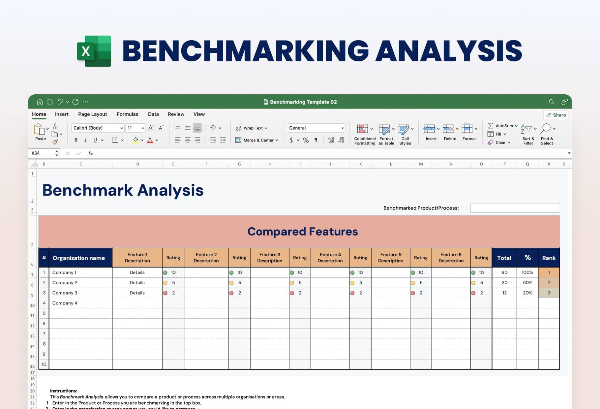Expand the Merge & Center options
The height and width of the screenshot is (409, 600).
(277, 140)
